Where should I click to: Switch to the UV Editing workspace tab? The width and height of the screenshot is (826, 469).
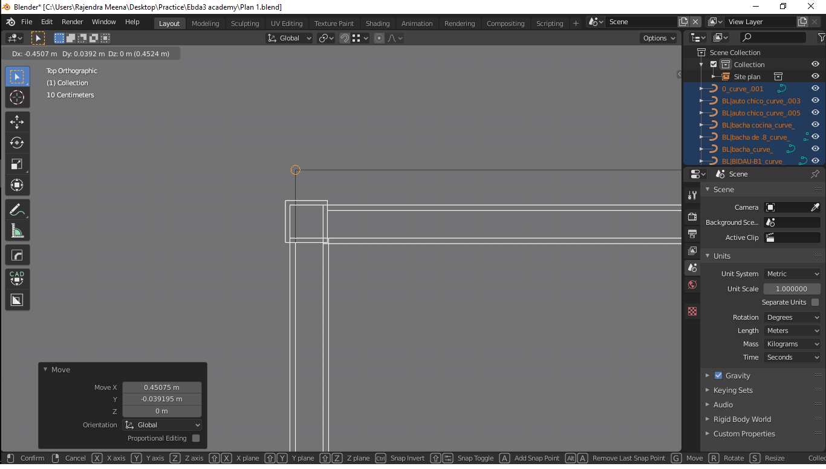287,24
